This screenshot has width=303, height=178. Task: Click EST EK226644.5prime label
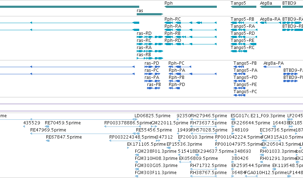coord(251,123)
